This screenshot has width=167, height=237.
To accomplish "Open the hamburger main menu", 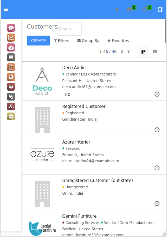I will 6,10.
